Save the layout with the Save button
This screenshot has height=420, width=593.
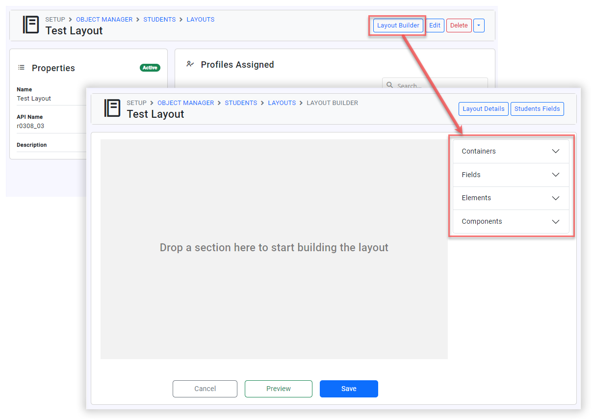point(349,389)
